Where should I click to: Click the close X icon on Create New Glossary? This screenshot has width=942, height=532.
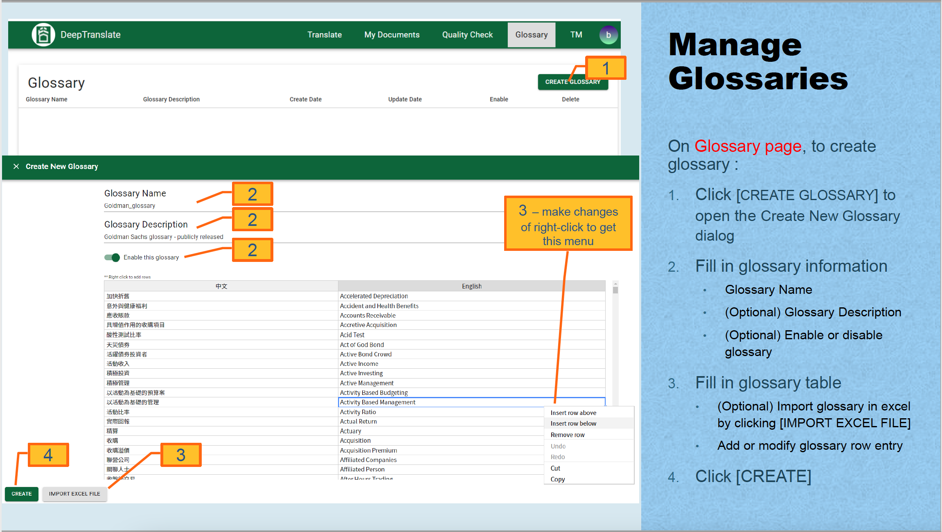click(16, 167)
